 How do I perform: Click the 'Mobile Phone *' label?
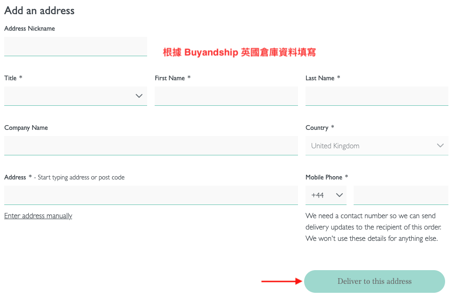point(327,178)
